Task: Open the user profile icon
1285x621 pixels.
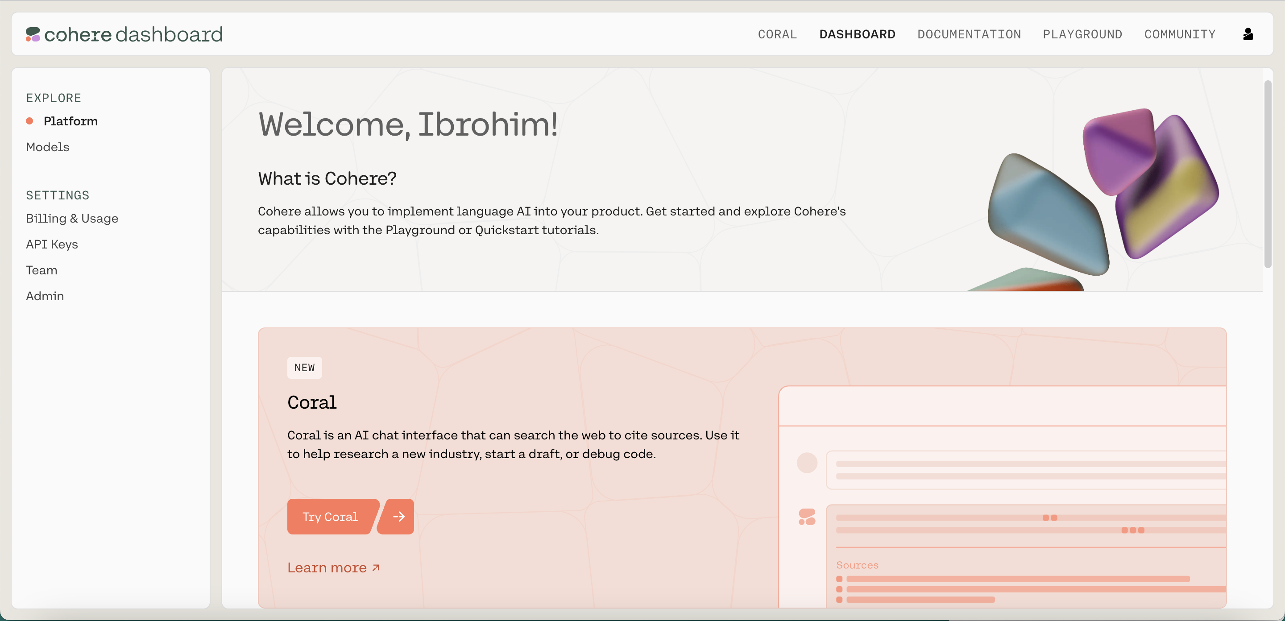Action: (1248, 34)
